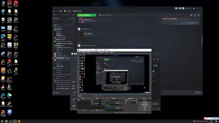This screenshot has height=123, width=219.
Task: Switch Steam library to grid view icon
Action: (x=74, y=15)
